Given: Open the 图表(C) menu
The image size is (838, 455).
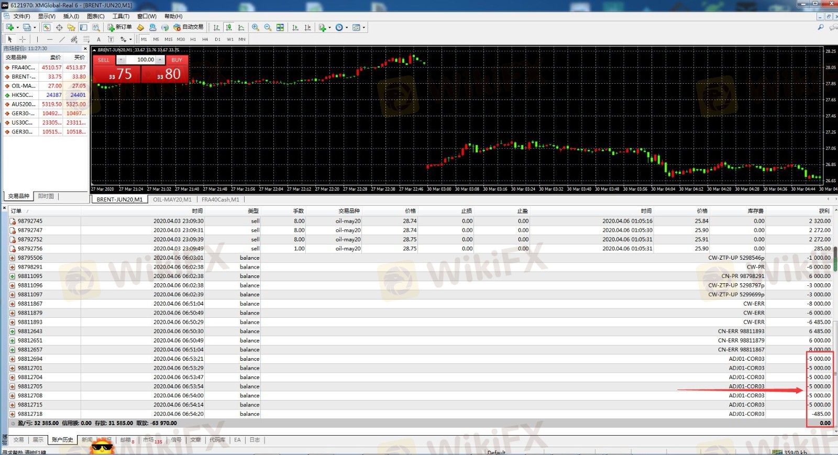Looking at the screenshot, I should tap(95, 16).
